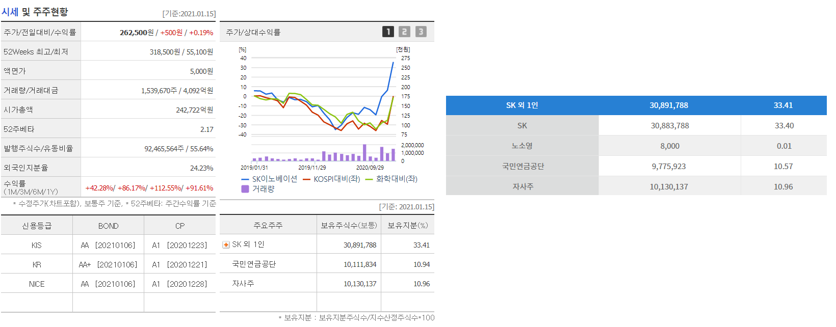Click the 보유주식수(보통) column header

coord(349,225)
